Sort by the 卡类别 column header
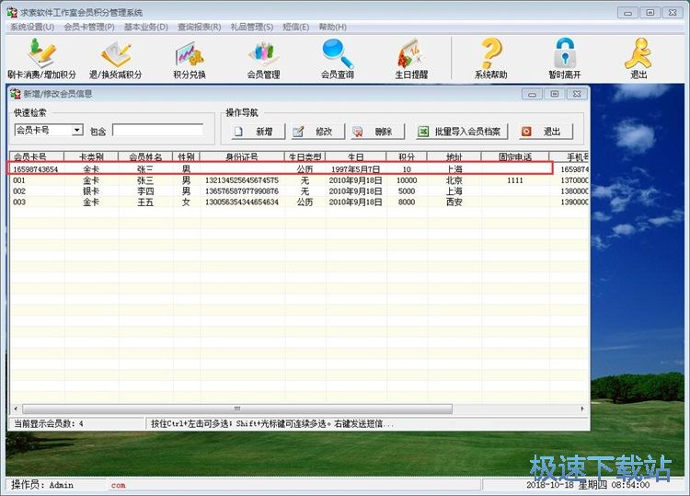Screen dimensions: 690x496 (91, 156)
